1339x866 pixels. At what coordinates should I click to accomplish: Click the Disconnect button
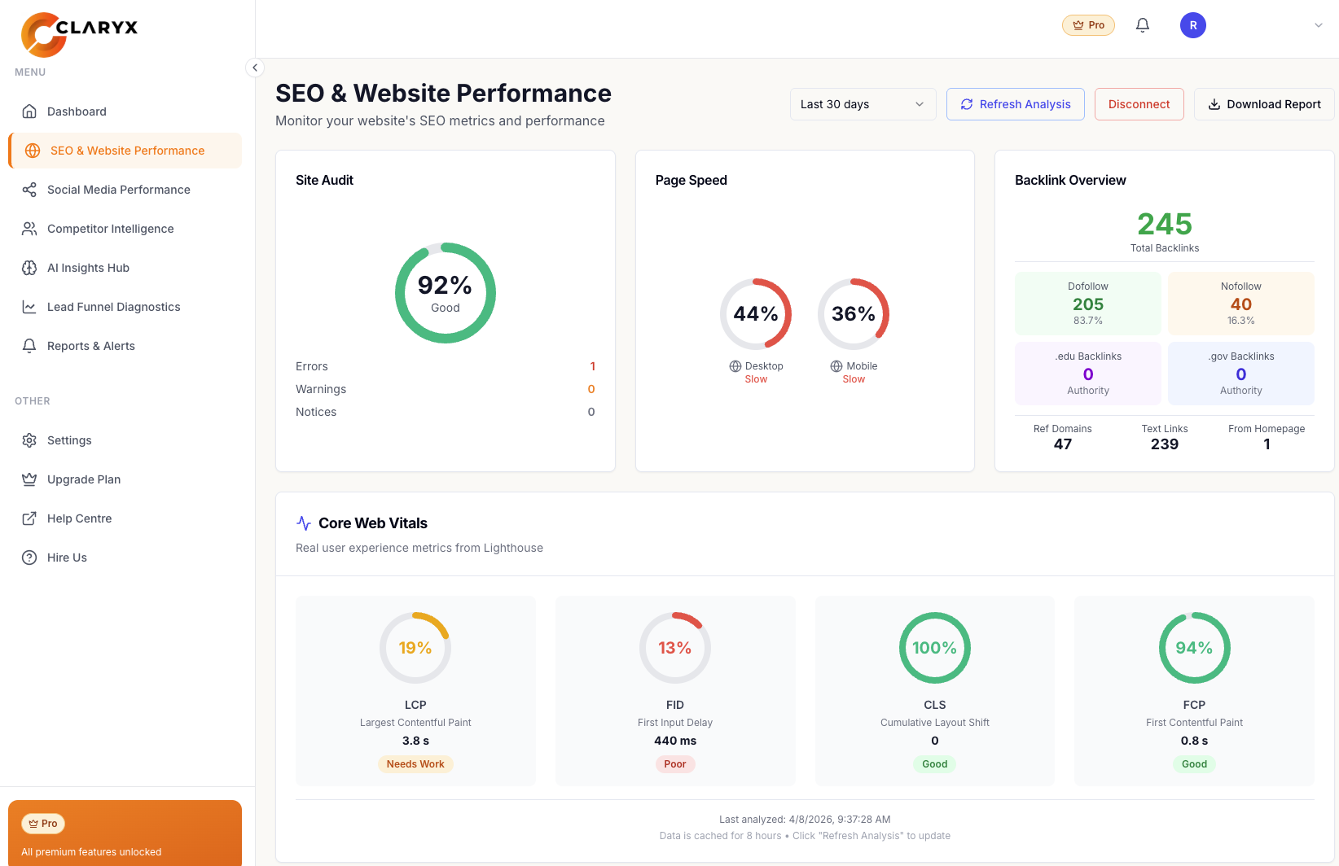pyautogui.click(x=1139, y=104)
